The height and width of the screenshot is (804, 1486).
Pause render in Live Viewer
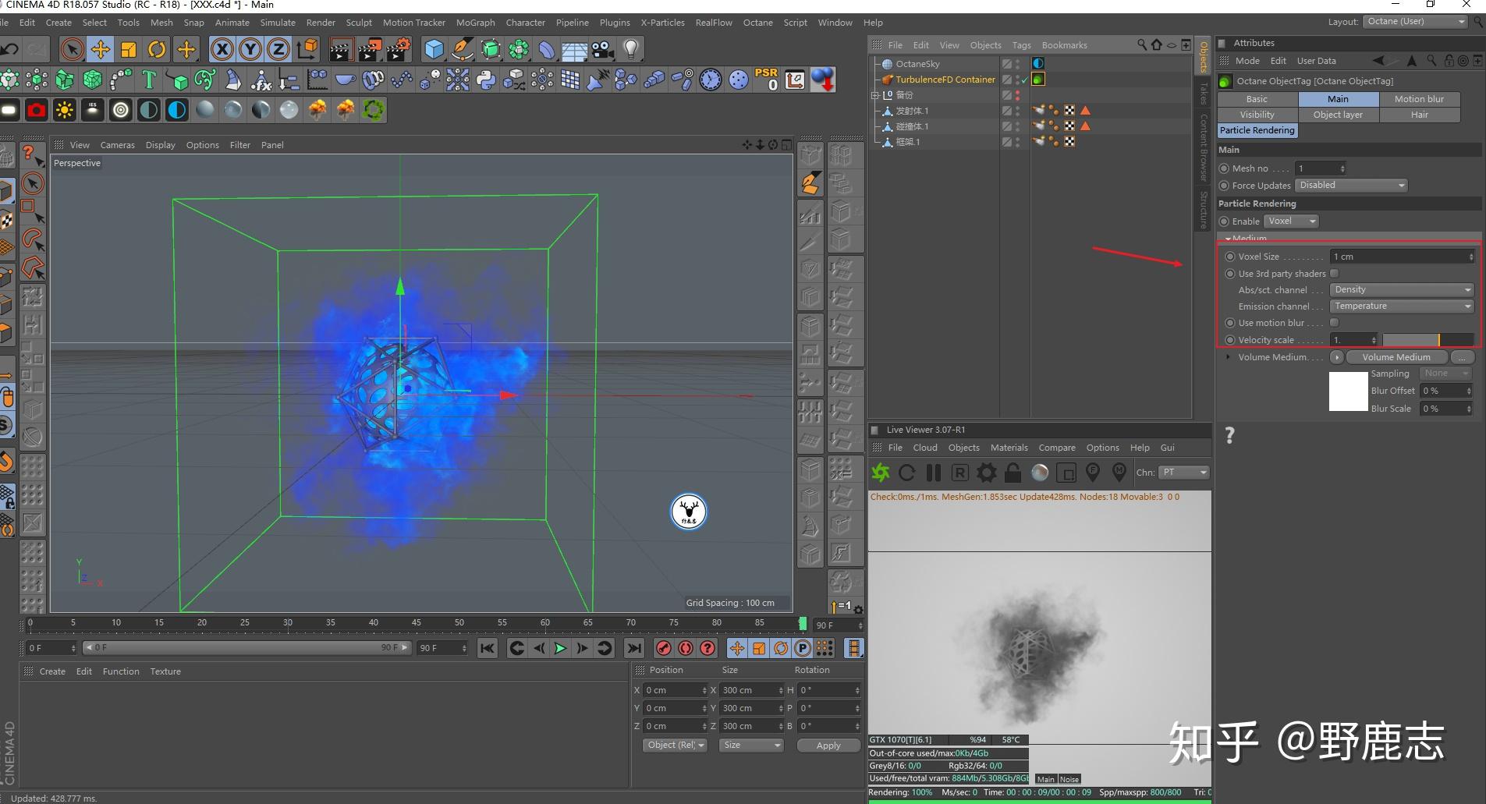coord(933,473)
